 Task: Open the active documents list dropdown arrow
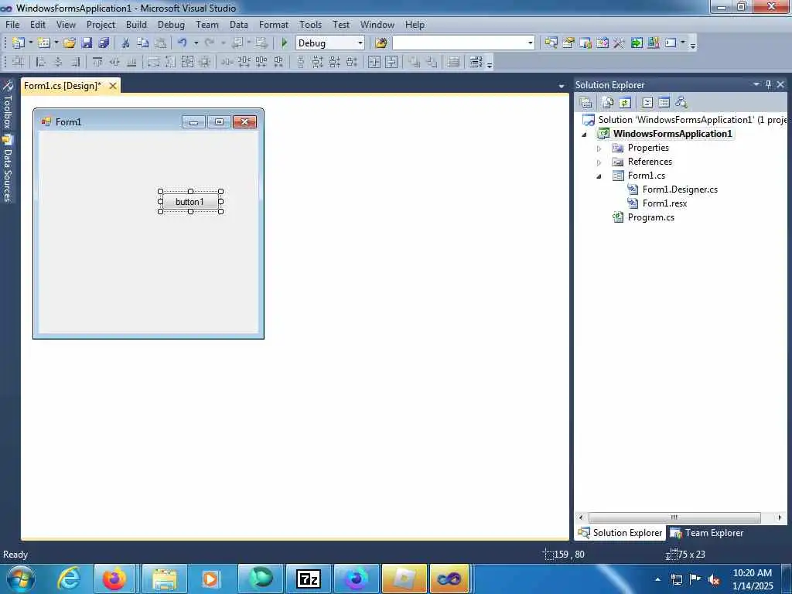[x=562, y=86]
